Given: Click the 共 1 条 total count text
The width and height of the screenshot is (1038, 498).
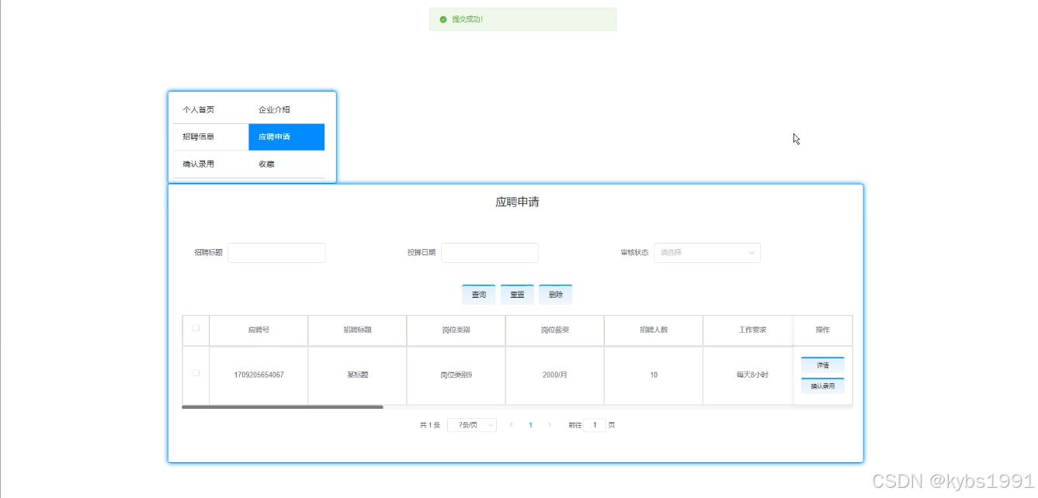Looking at the screenshot, I should click(430, 425).
